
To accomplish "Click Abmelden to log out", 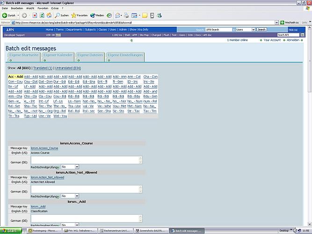I will click(293, 40).
